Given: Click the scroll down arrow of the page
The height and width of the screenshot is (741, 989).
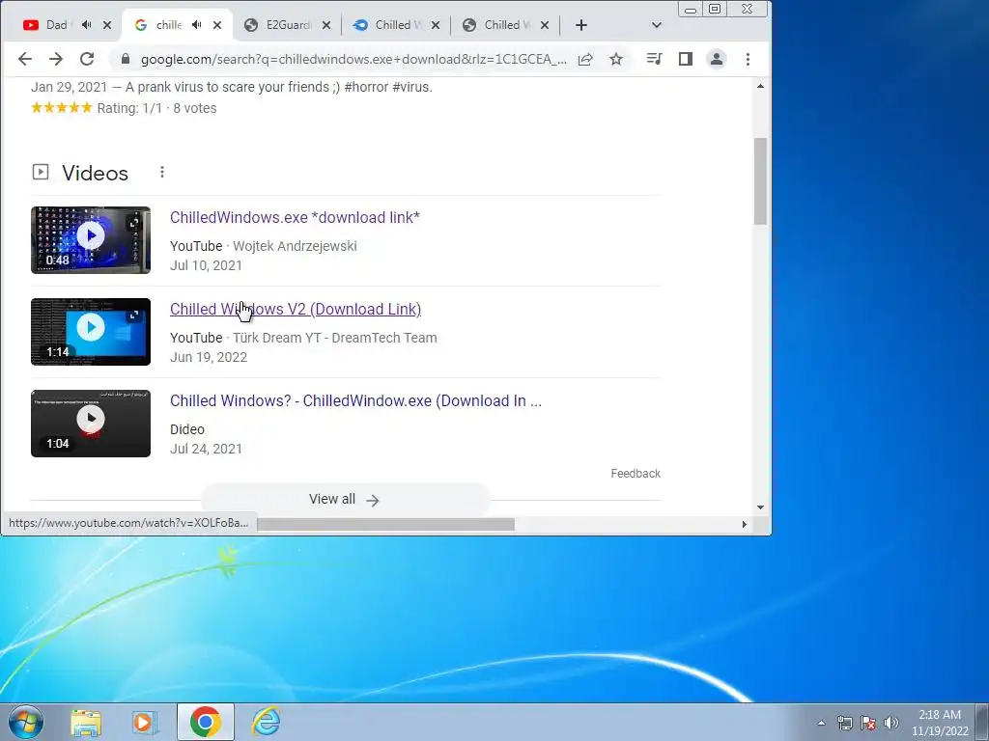Looking at the screenshot, I should 761,508.
